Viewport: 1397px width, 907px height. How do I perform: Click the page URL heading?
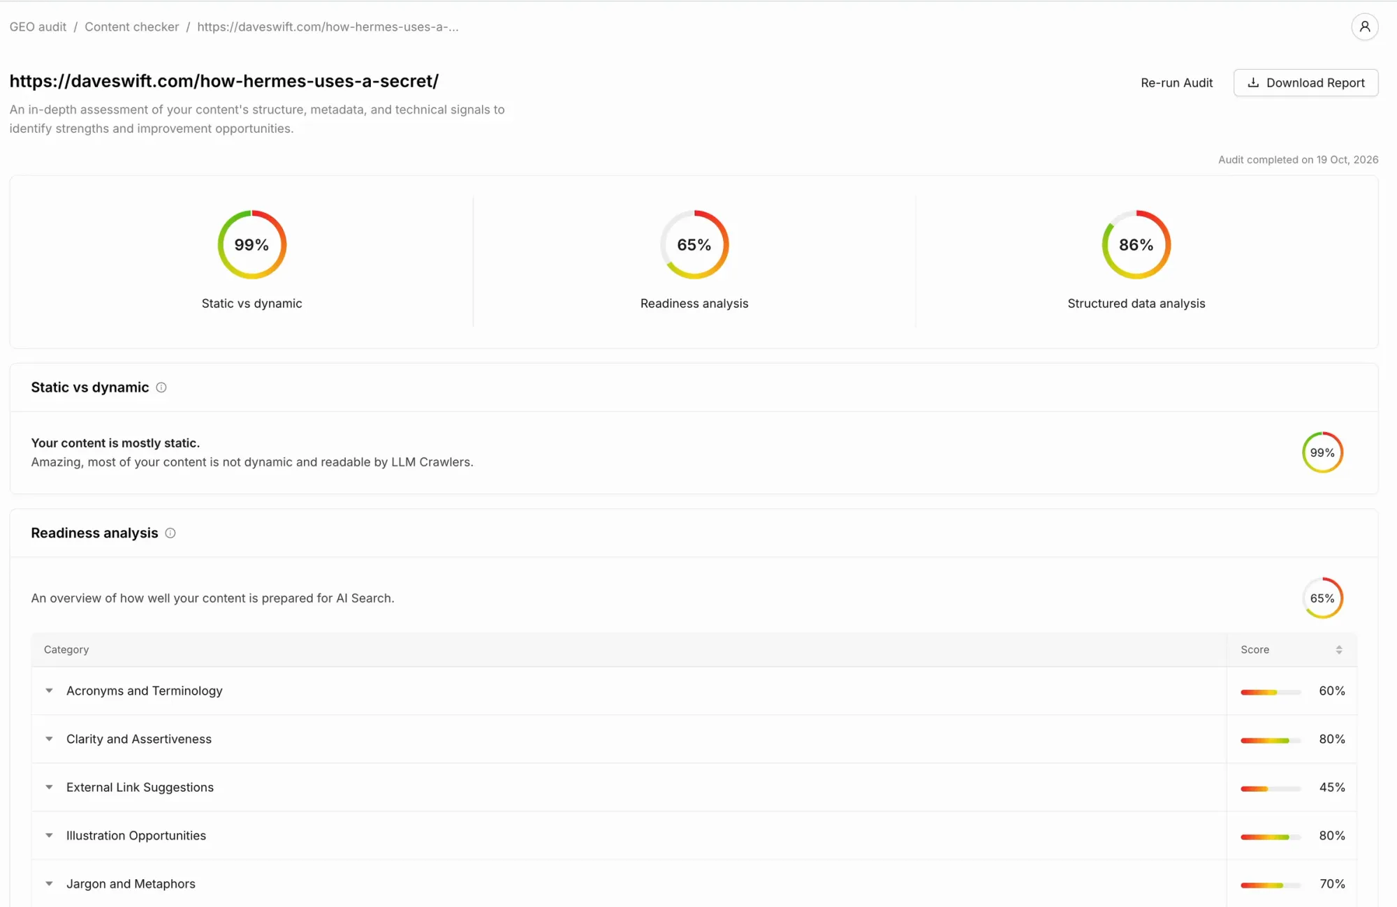click(224, 81)
